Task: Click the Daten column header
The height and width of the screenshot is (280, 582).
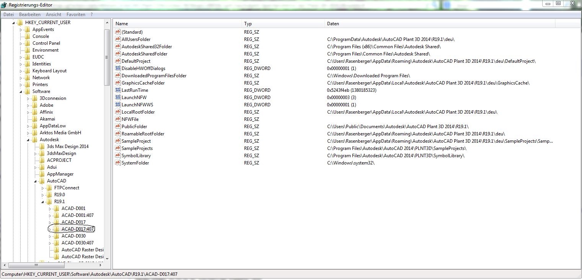Action: 440,24
